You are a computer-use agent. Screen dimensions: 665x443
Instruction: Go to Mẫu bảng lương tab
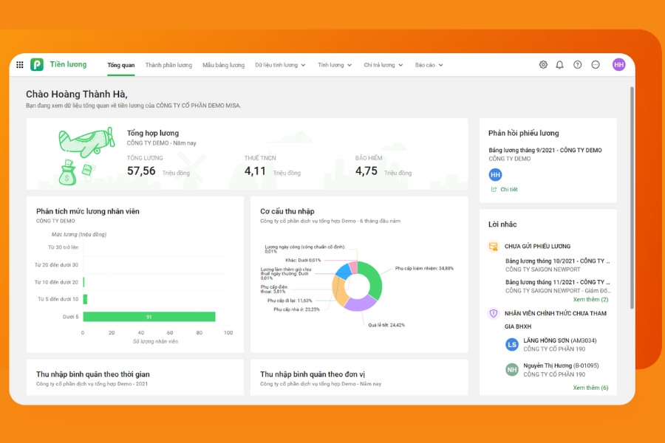click(x=223, y=65)
